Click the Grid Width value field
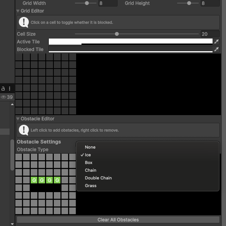Screen dimensions: 226x226 pyautogui.click(x=108, y=3)
